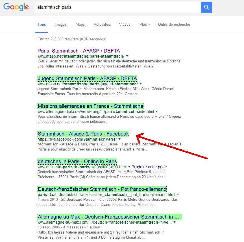
Task: Open 'Paris: Stammtisch - AFASP / DEFTA' result
Action: (x=79, y=51)
